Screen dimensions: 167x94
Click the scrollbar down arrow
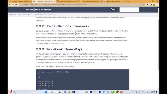point(158,89)
